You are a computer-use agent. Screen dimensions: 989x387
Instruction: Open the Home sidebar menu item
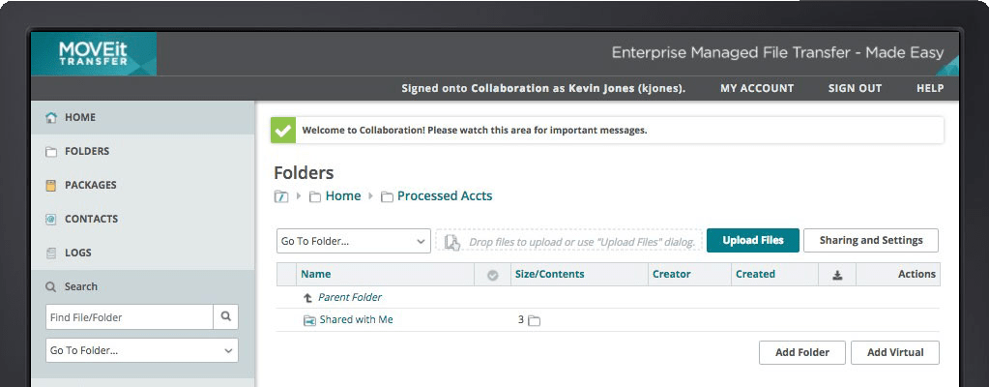[79, 117]
